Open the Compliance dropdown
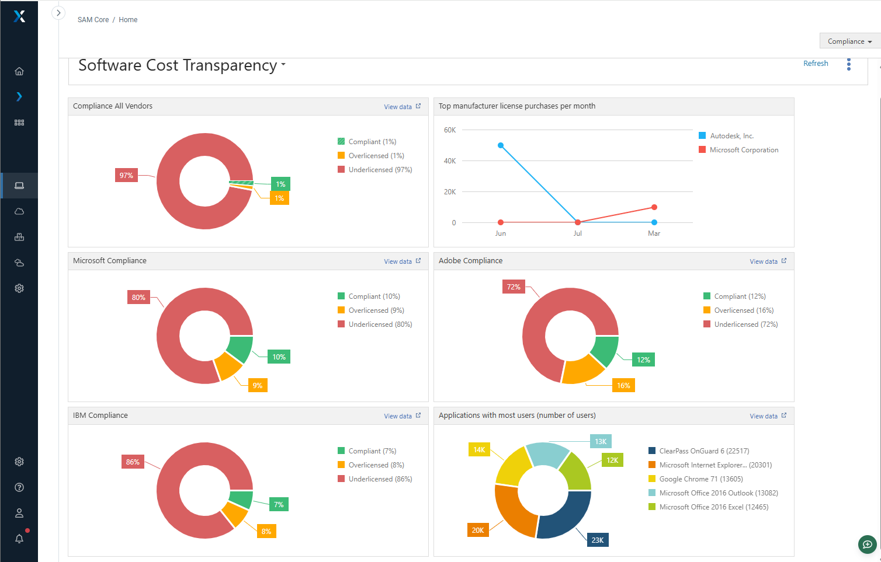The height and width of the screenshot is (562, 881). [849, 41]
